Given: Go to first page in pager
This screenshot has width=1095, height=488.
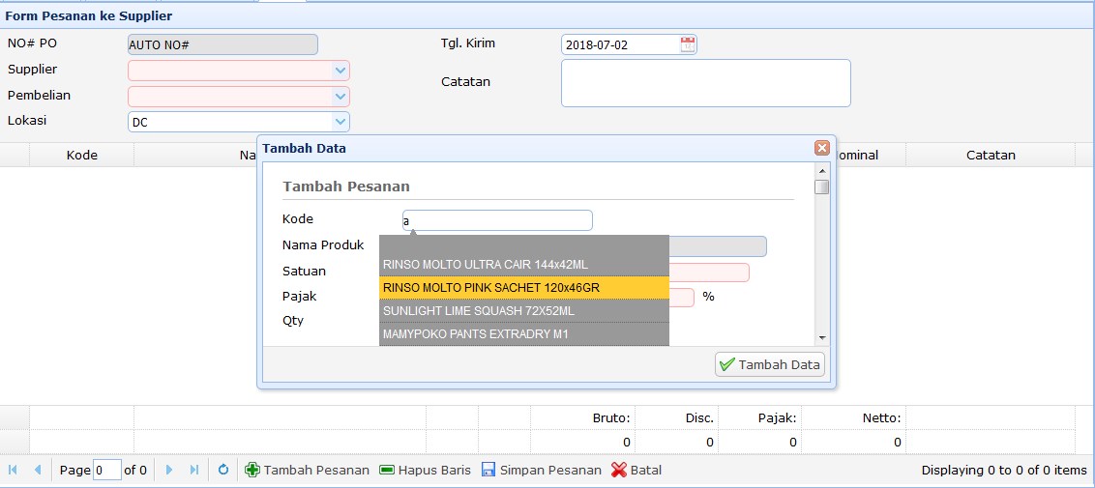Looking at the screenshot, I should tap(13, 470).
